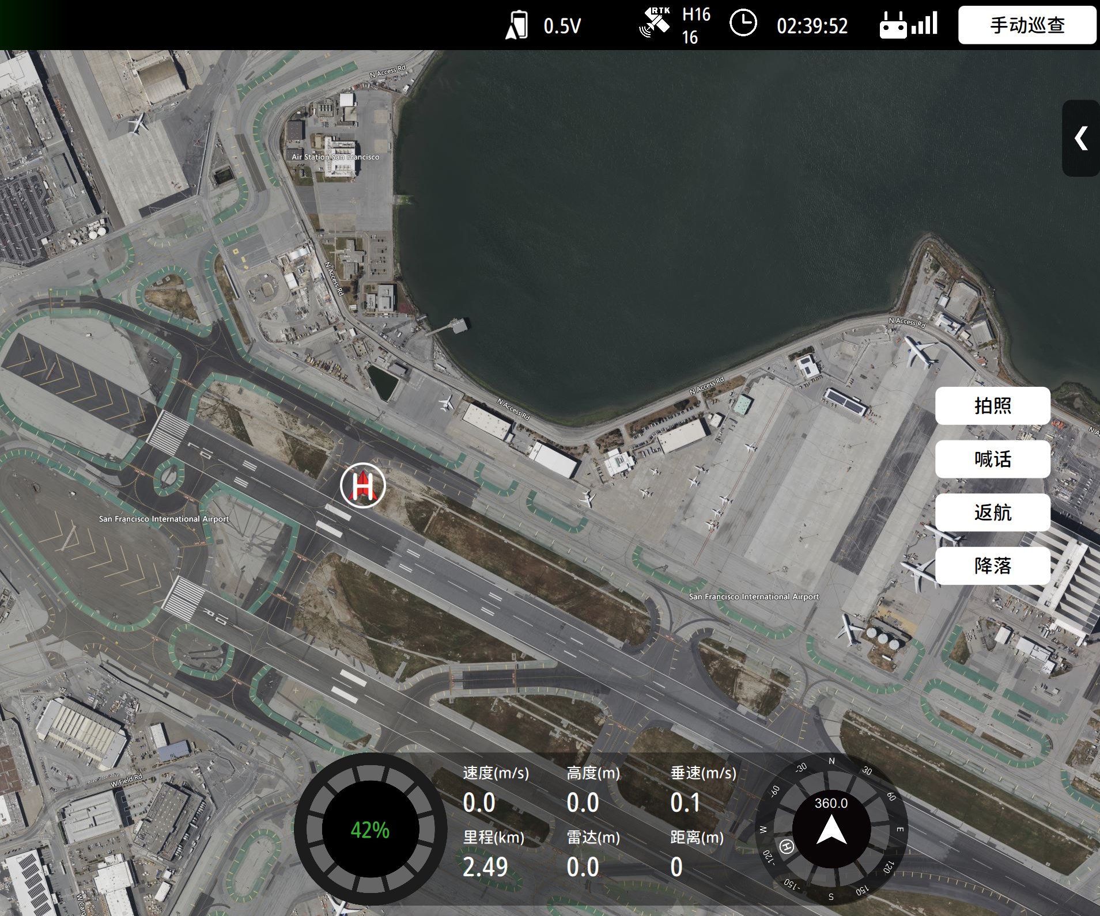
Task: Click the Air Station San Francisco map label
Action: pos(335,157)
